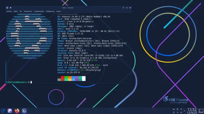Open the Preferencias menu
The image size is (204, 114).
pyautogui.click(x=50, y=11)
